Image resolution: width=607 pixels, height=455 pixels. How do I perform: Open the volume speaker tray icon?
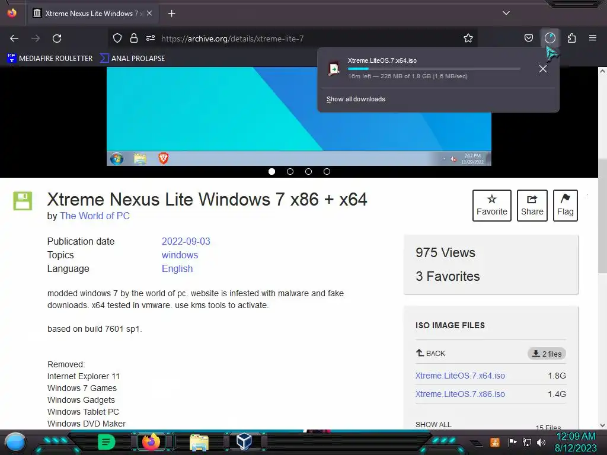pyautogui.click(x=541, y=442)
